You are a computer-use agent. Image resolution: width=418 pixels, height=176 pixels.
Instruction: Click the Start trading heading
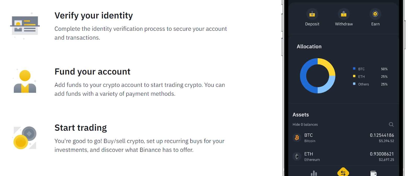tap(81, 128)
